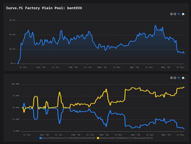Zoom out on the top pool value chart
This screenshot has width=191, height=144.
pyautogui.click(x=175, y=14)
